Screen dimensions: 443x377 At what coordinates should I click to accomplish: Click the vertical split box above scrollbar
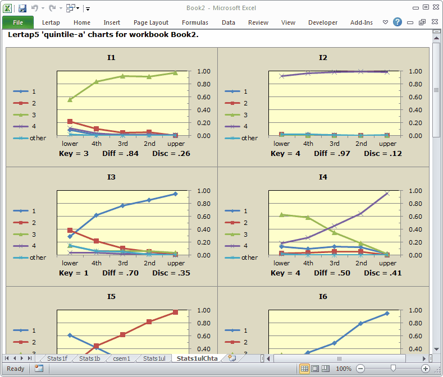click(x=436, y=31)
